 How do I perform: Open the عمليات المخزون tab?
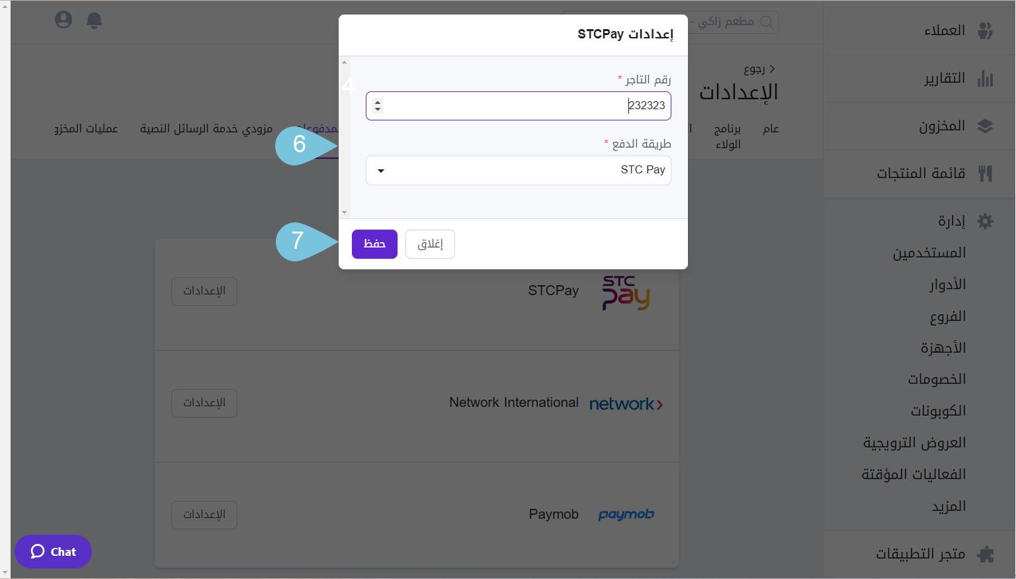[x=86, y=128]
